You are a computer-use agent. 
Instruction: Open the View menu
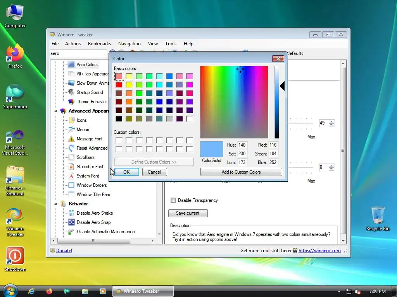[x=153, y=44]
